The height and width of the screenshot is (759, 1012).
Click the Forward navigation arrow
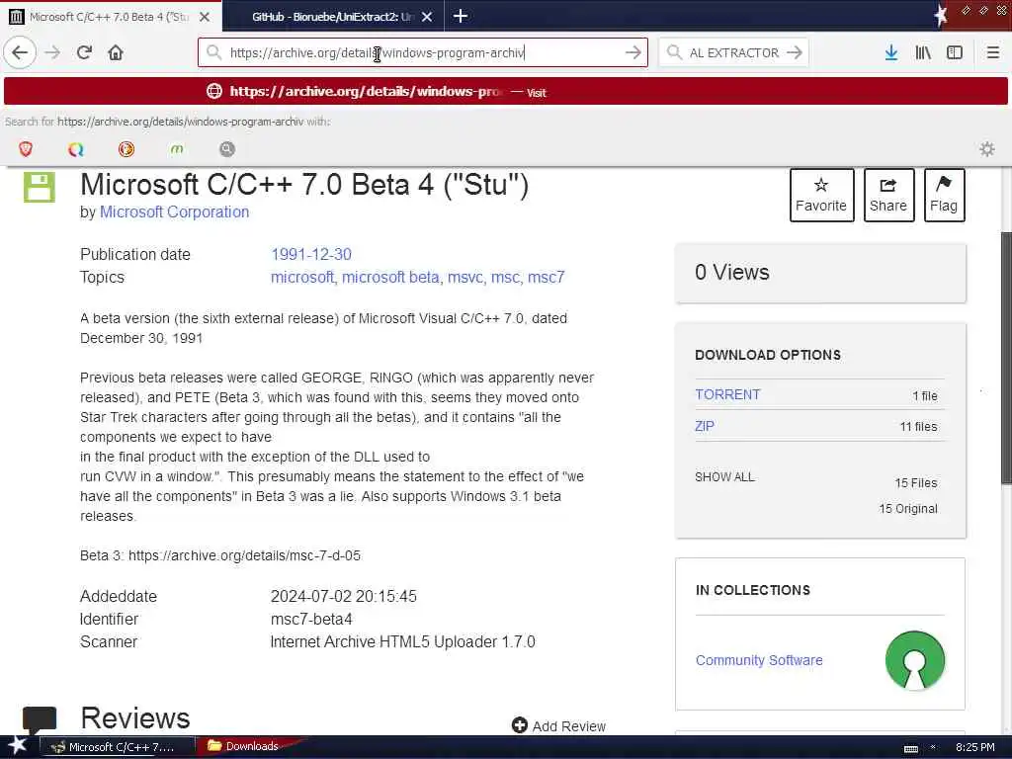(52, 52)
